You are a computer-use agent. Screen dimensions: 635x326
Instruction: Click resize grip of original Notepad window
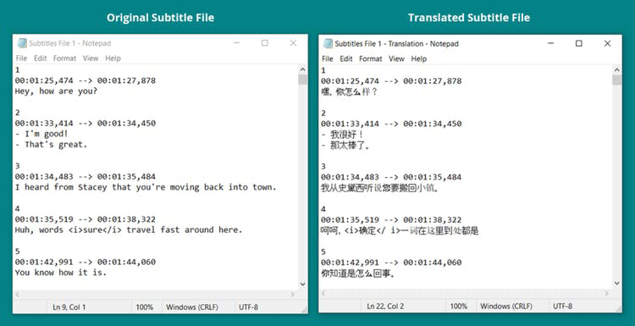(x=304, y=310)
